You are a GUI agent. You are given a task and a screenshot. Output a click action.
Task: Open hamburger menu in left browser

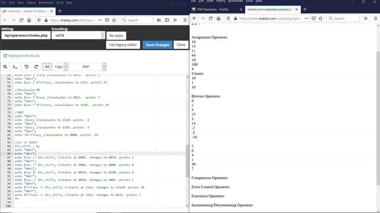185,20
